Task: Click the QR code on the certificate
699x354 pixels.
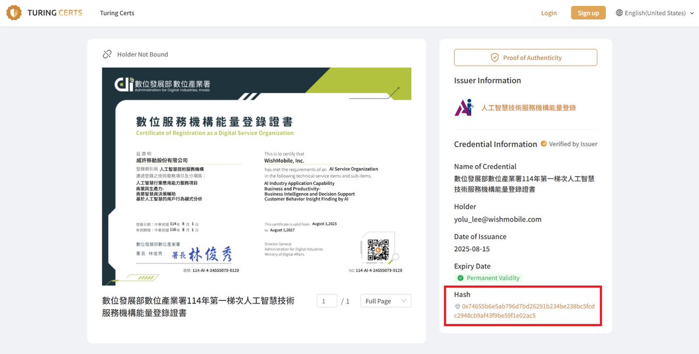Action: click(x=380, y=251)
